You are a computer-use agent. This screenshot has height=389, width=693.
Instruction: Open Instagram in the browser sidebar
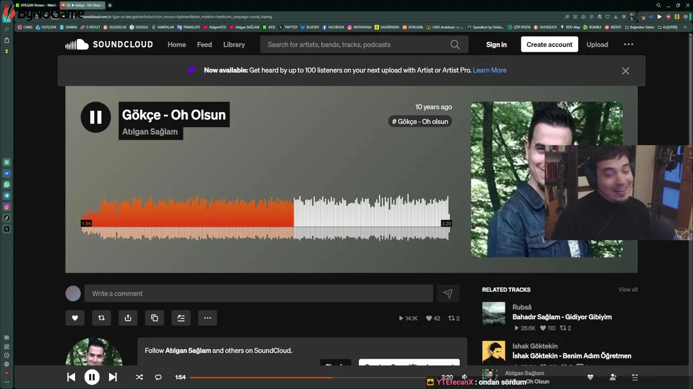(x=6, y=206)
